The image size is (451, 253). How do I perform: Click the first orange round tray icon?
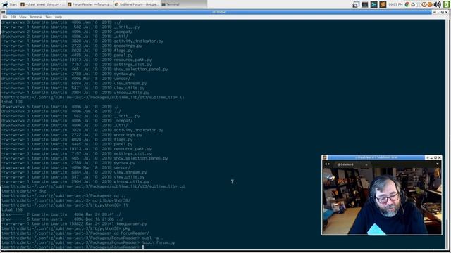click(424, 4)
